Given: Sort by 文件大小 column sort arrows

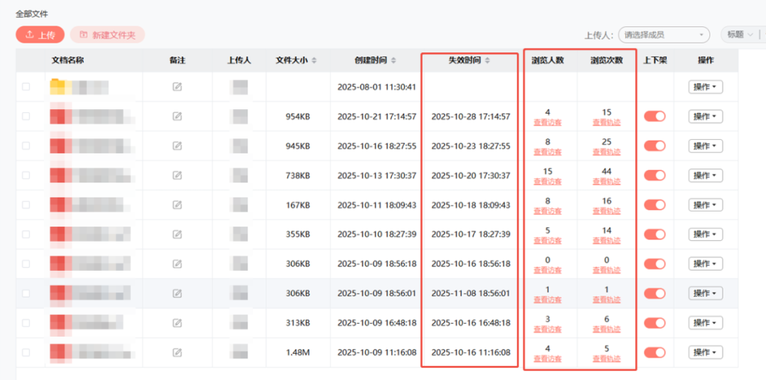Looking at the screenshot, I should [x=314, y=61].
